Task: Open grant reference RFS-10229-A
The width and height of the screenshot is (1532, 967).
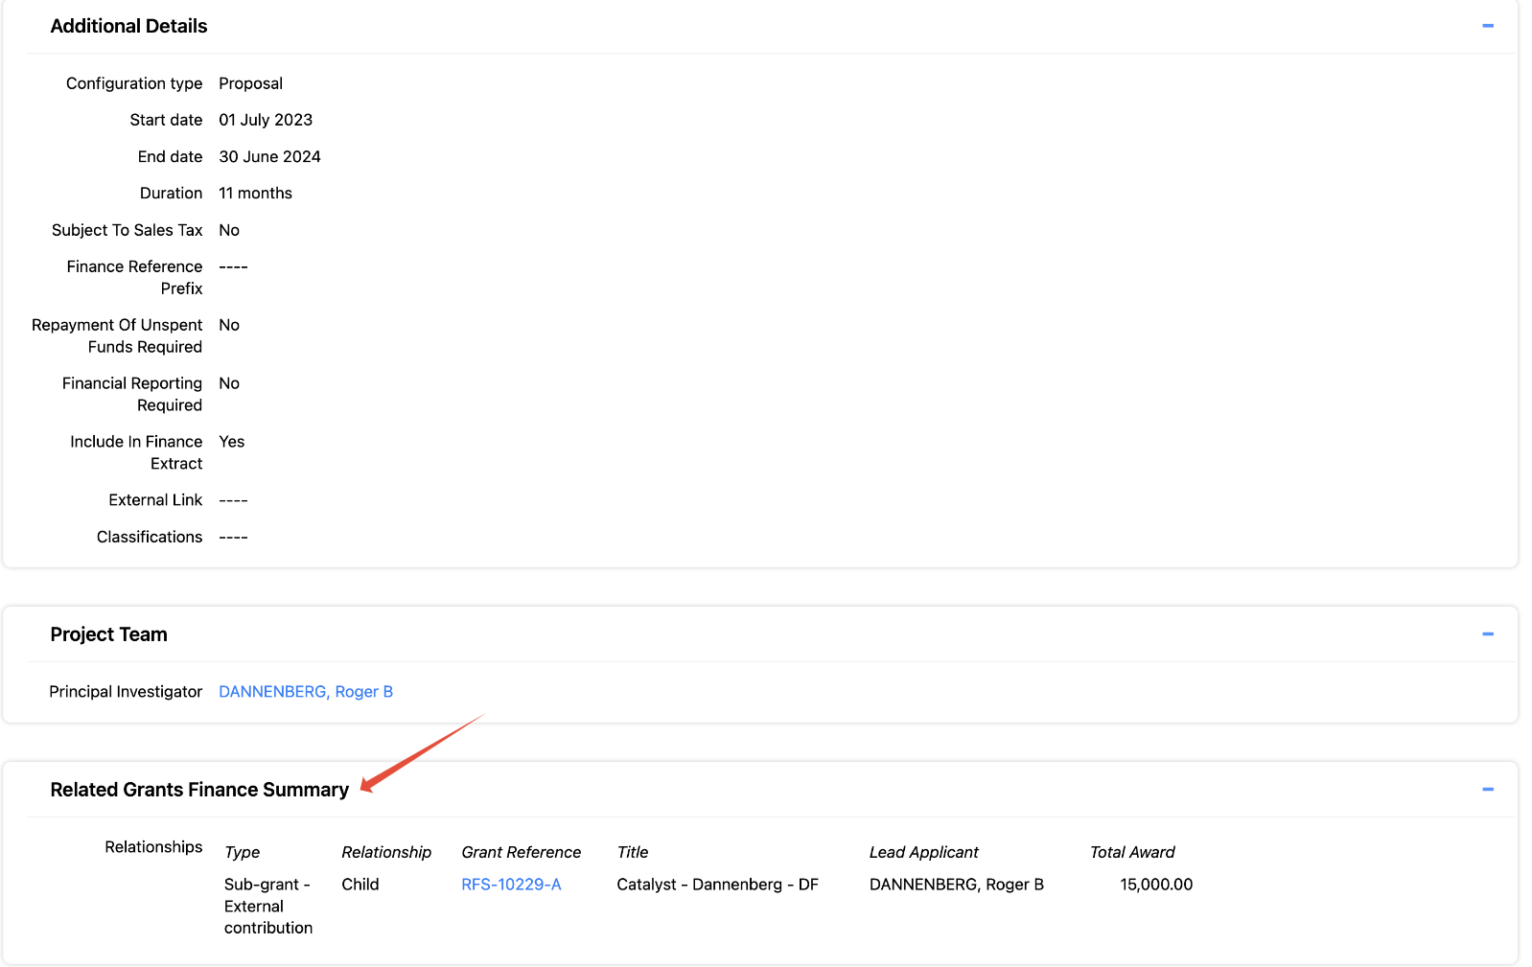Action: [x=511, y=885]
